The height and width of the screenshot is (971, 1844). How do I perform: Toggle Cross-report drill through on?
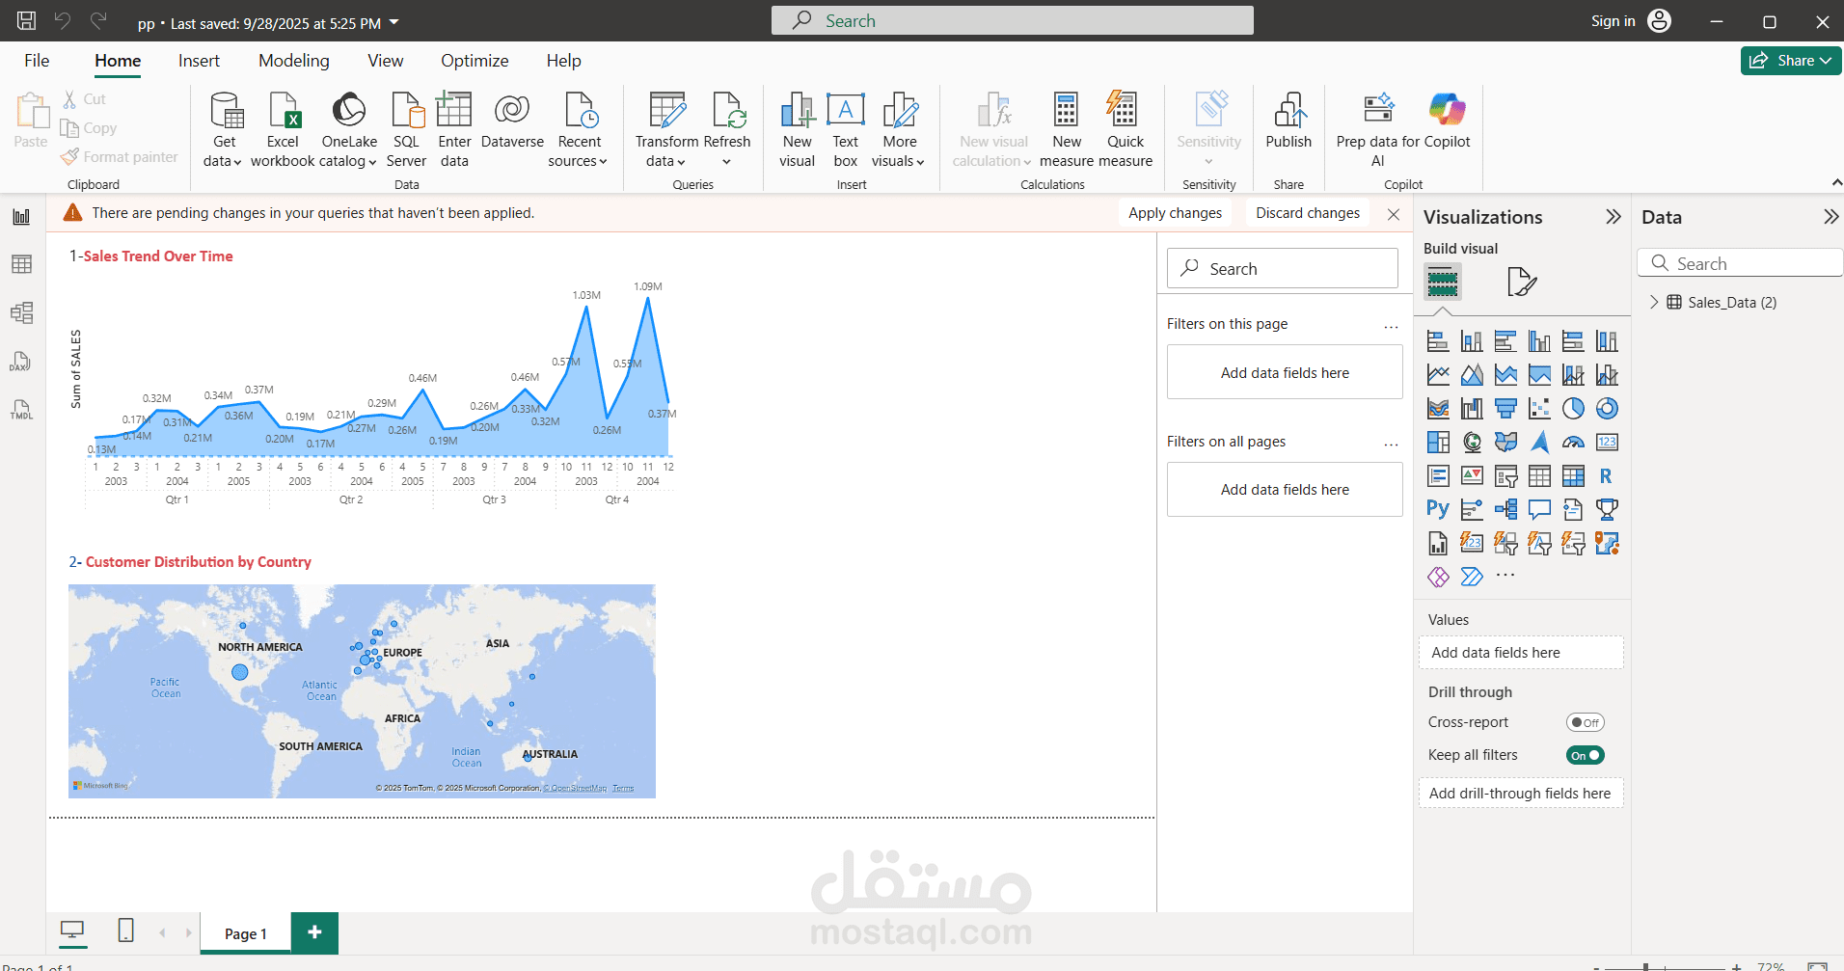[x=1586, y=722]
